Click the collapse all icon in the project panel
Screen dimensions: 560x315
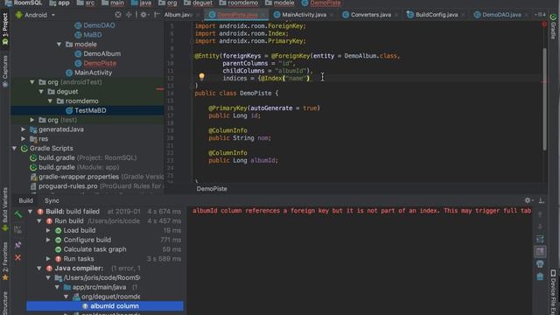(x=129, y=15)
